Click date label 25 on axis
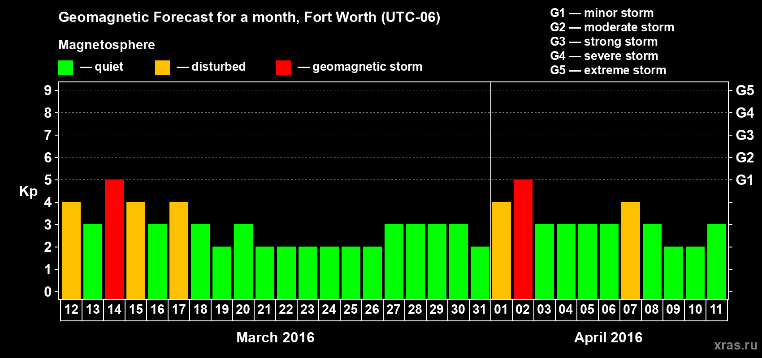 (x=351, y=309)
